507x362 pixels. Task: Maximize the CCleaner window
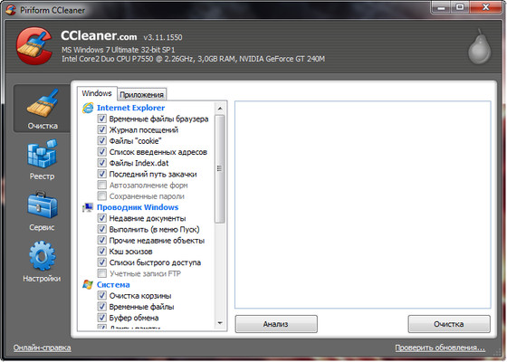point(460,7)
